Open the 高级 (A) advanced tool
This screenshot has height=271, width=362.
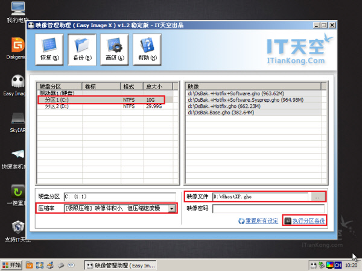pos(115,49)
